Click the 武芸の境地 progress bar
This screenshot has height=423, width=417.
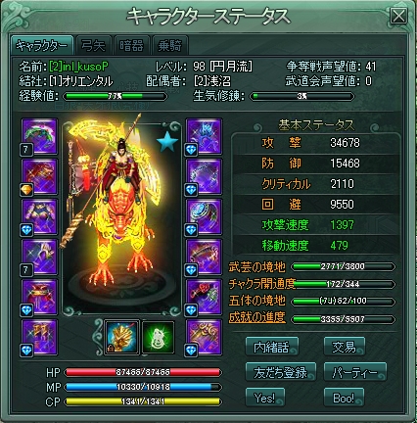tap(343, 266)
